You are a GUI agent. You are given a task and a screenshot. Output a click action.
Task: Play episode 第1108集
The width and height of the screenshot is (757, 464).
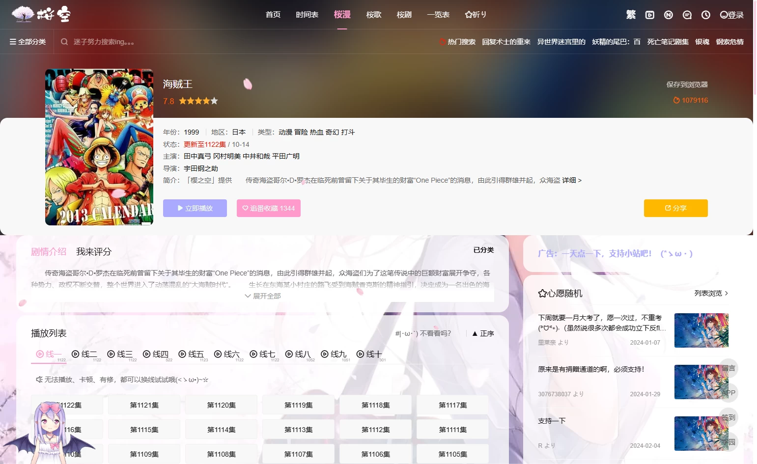tap(222, 454)
